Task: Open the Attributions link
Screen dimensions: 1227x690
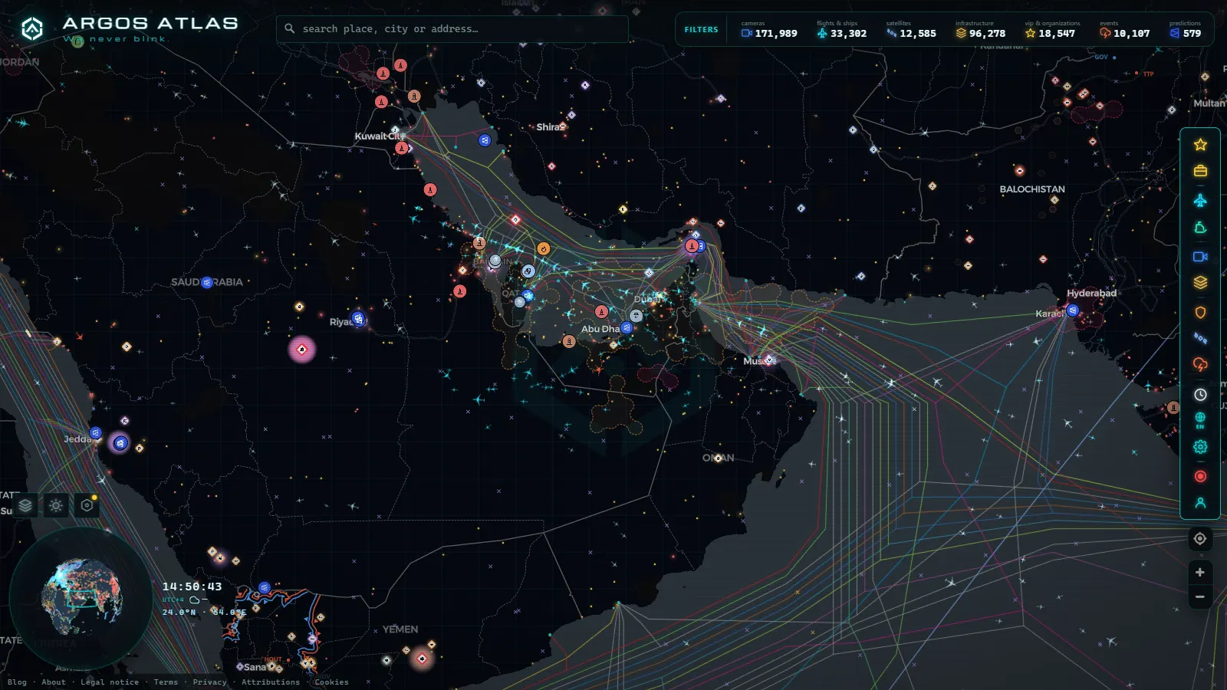Action: 271,682
